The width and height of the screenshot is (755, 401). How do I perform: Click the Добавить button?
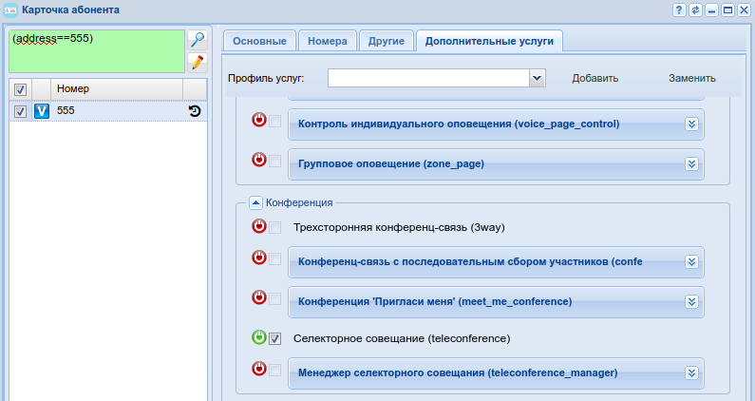[x=595, y=78]
